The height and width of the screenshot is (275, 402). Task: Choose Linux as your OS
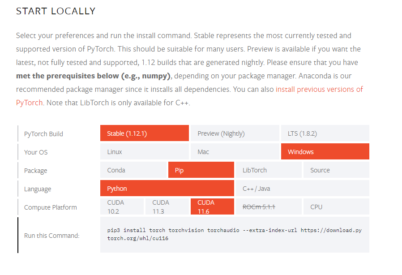click(x=144, y=152)
